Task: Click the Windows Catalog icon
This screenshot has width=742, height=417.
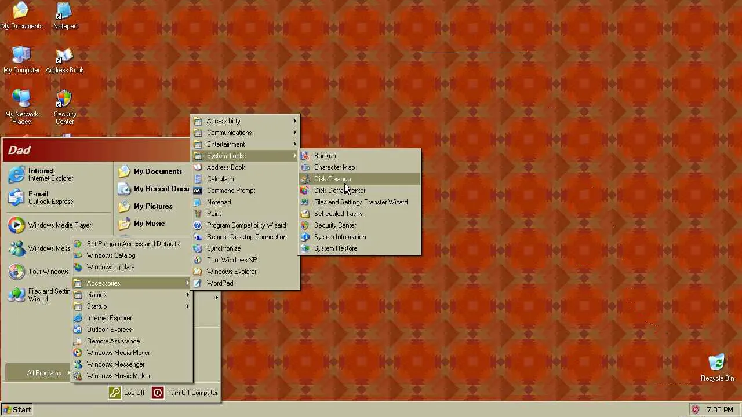Action: tap(78, 255)
